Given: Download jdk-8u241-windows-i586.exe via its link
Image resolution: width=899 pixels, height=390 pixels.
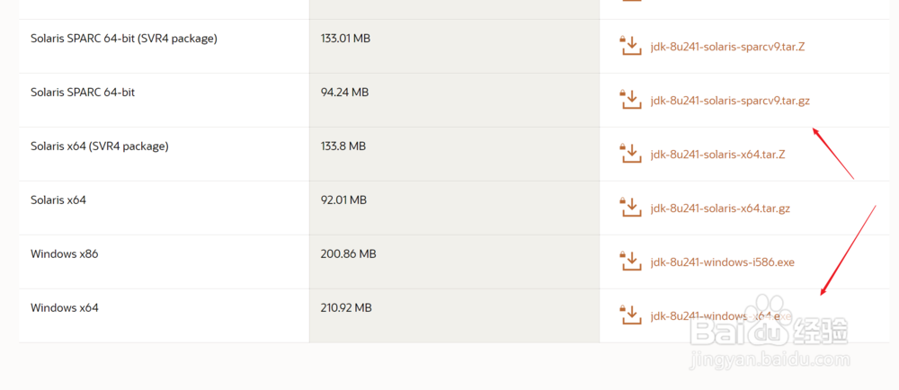Looking at the screenshot, I should click(x=723, y=262).
